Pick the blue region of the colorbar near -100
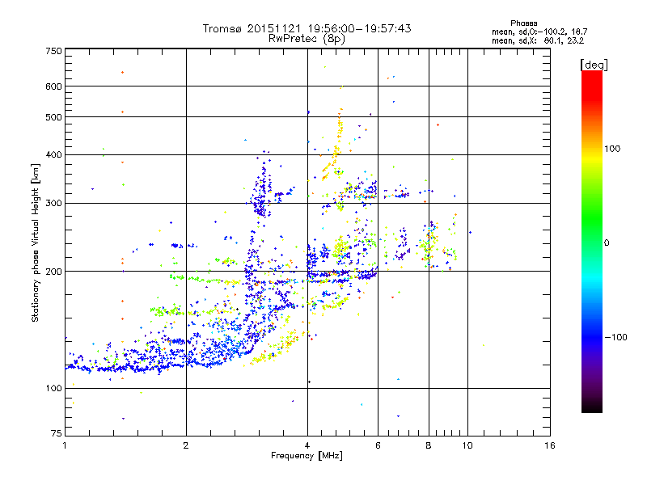This screenshot has width=647, height=485. tap(592, 336)
